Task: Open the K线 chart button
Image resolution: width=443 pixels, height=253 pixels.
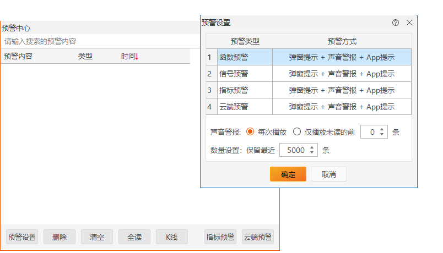Action: coord(171,237)
